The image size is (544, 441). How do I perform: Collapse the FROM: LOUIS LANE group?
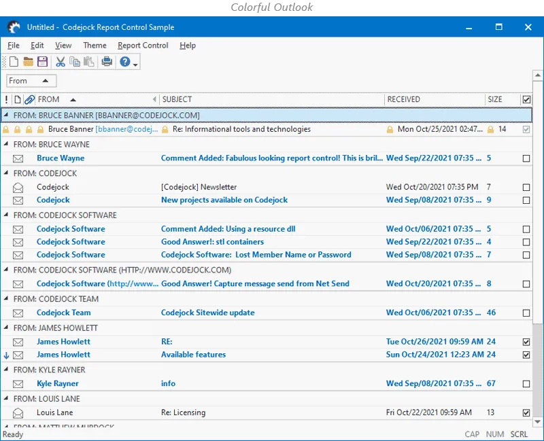pyautogui.click(x=6, y=398)
